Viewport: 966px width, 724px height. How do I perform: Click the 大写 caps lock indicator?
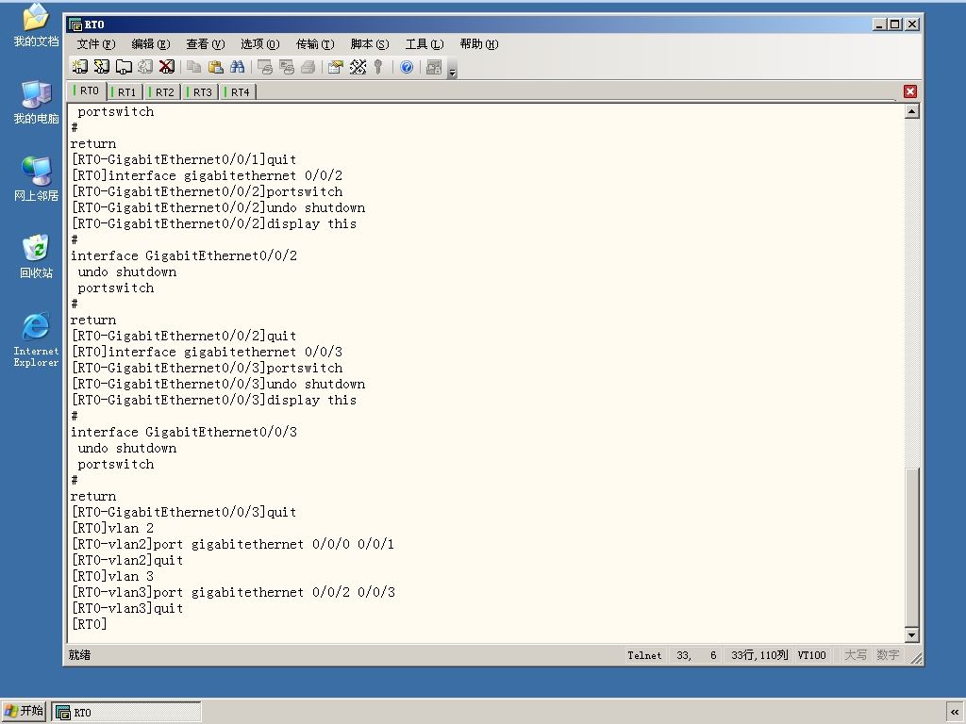point(855,656)
